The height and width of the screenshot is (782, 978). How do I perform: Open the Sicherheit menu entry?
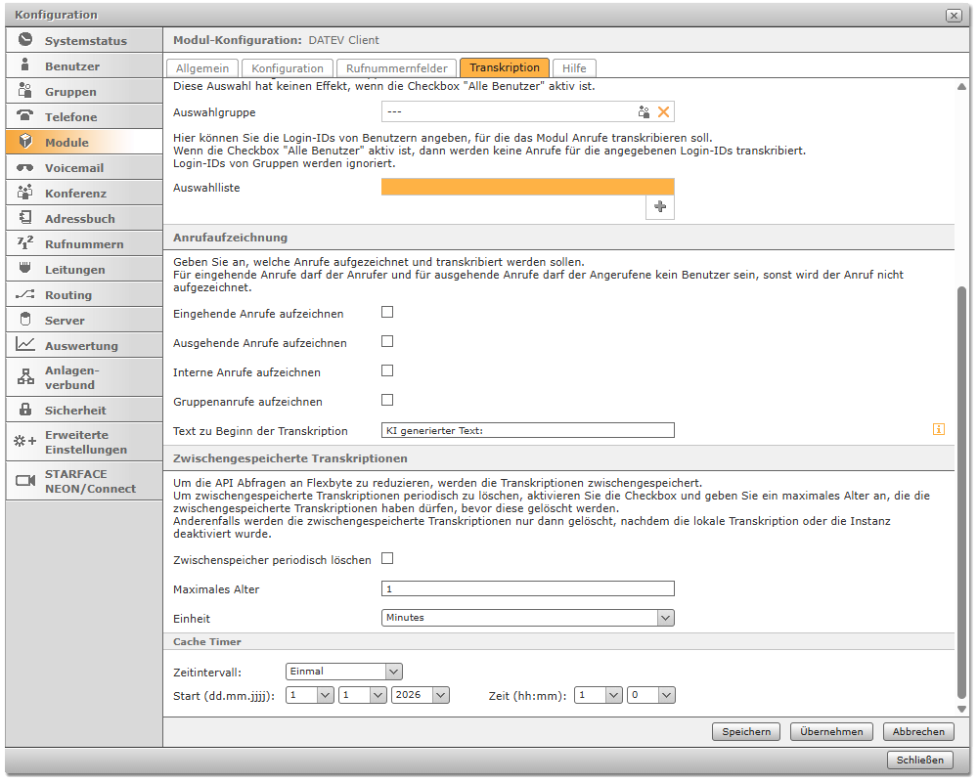tap(84, 411)
